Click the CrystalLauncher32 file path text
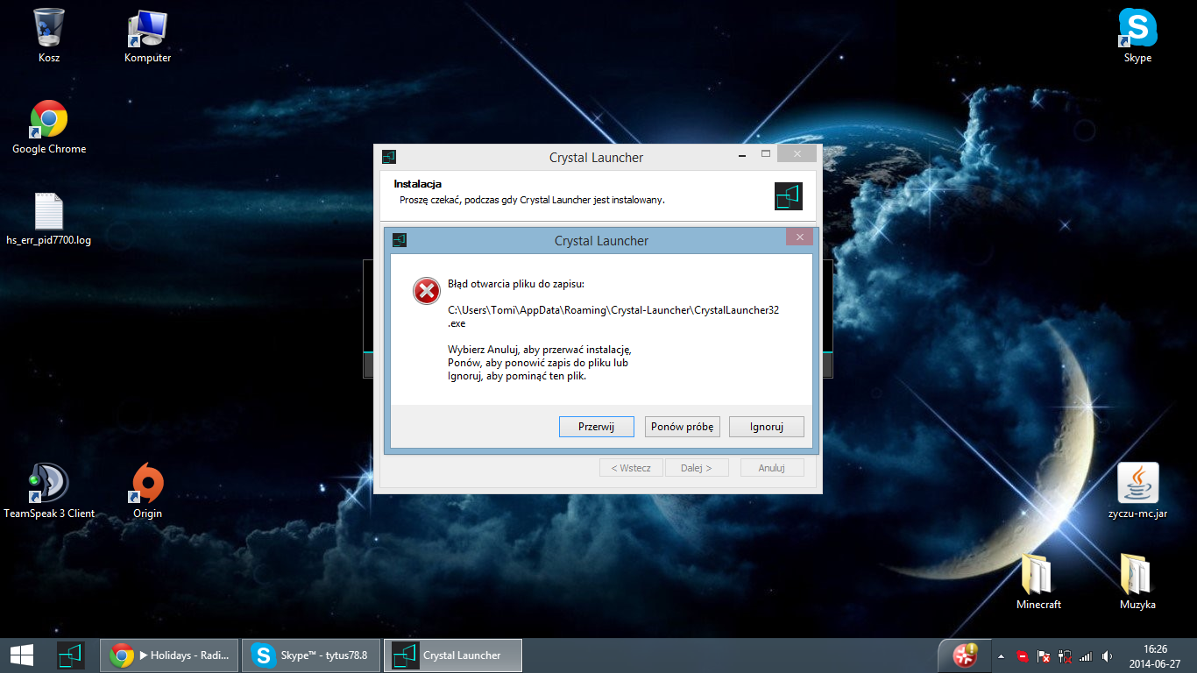1197x673 pixels. (613, 316)
